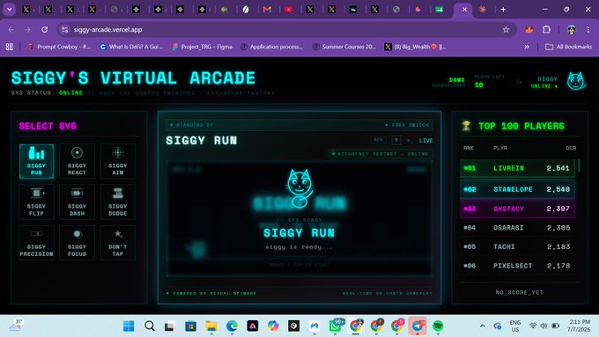599x337 pixels.
Task: Open WhatsApp from the taskbar
Action: [x=335, y=326]
